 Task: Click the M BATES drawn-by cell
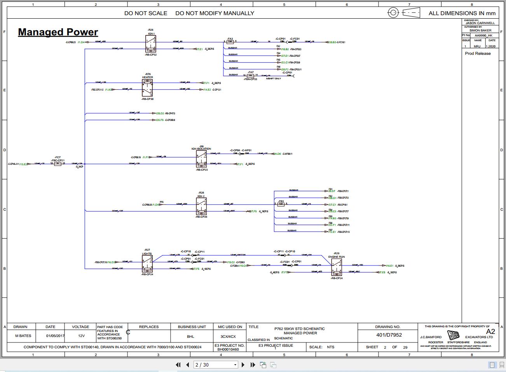click(x=23, y=336)
